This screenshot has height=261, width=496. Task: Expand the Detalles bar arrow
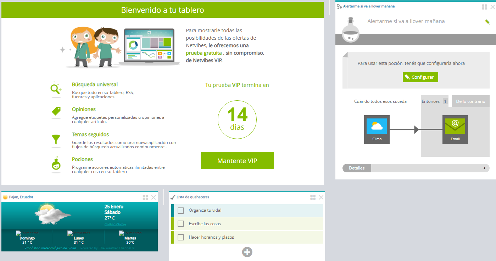[x=484, y=168]
